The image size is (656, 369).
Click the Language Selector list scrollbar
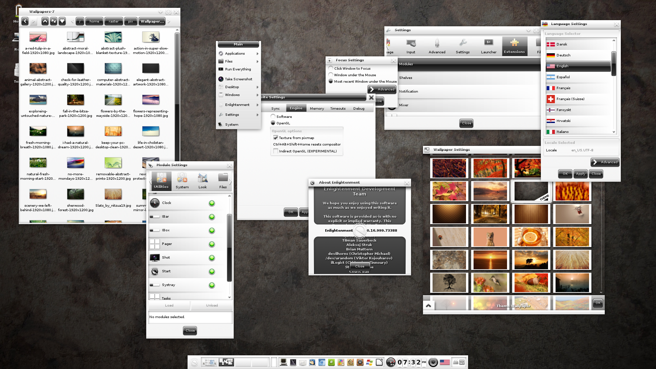614,64
